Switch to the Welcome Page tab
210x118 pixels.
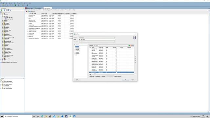[x=29, y=8]
